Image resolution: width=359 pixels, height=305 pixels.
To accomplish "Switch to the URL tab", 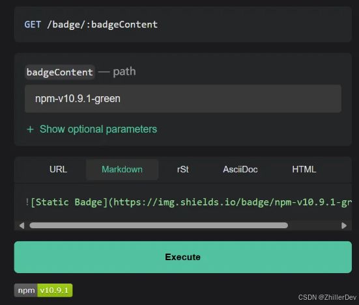I will pos(58,170).
